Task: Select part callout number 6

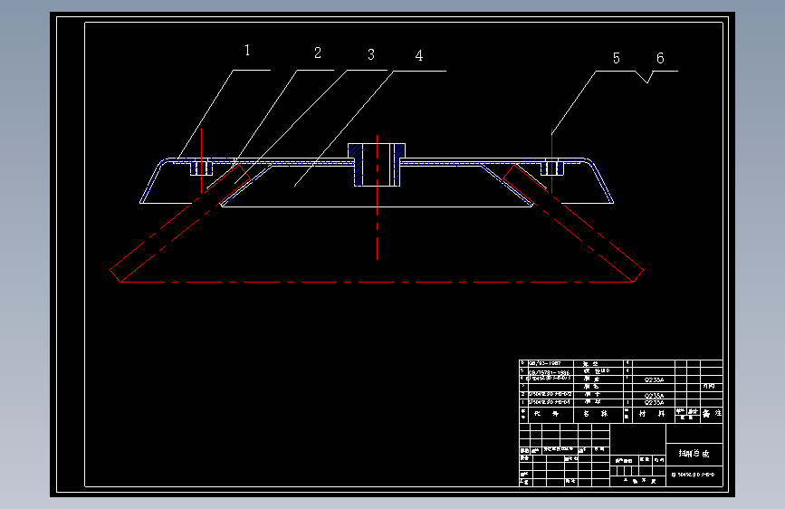Action: coord(660,58)
